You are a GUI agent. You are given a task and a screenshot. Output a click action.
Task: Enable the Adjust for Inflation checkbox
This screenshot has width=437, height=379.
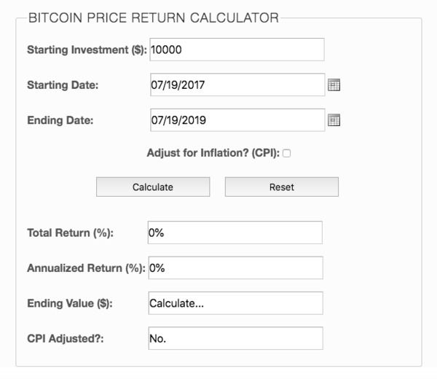coord(286,153)
